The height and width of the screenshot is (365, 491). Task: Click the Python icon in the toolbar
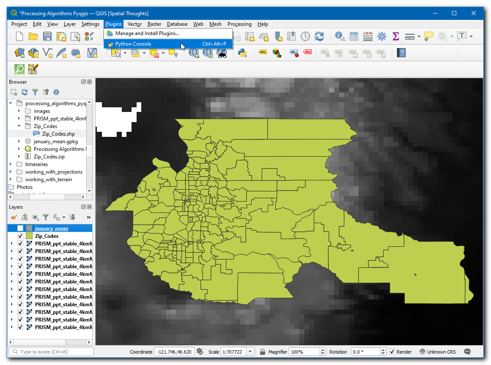coord(242,53)
